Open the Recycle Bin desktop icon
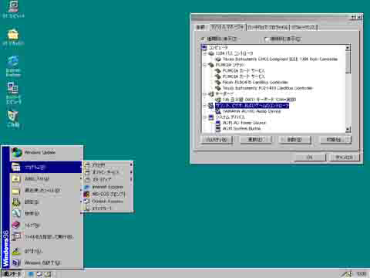 (13, 119)
